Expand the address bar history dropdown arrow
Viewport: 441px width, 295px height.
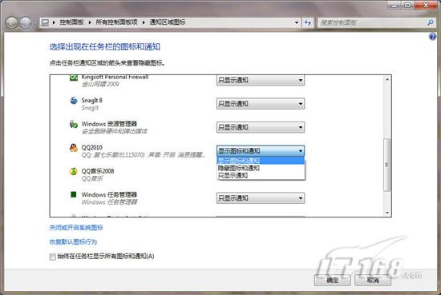pos(297,22)
